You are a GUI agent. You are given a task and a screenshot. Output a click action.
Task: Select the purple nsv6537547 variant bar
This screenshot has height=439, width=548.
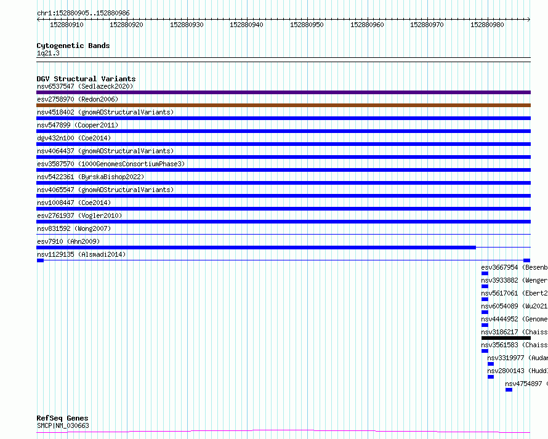click(x=283, y=92)
